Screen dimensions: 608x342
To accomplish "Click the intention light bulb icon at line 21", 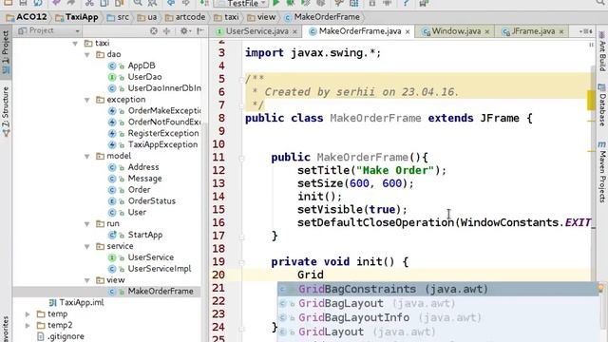I will pos(601,288).
